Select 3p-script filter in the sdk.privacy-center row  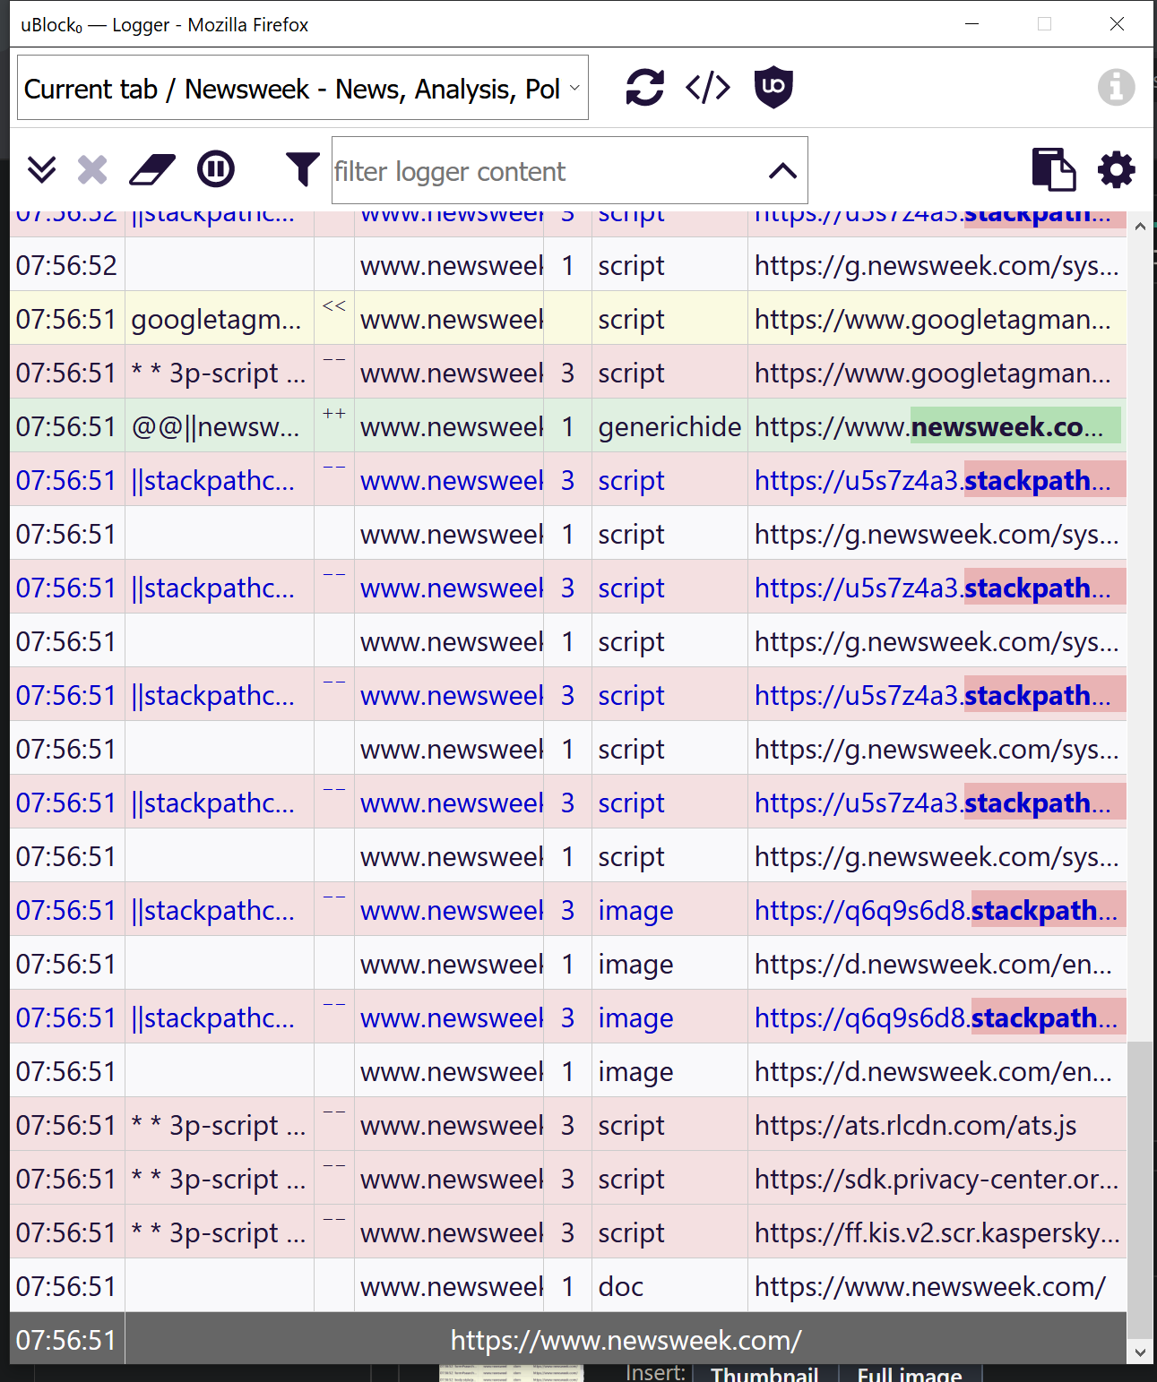point(219,1179)
